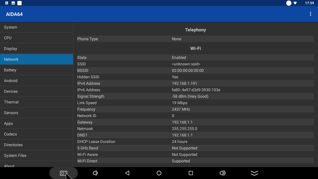Select the Network ID value 0
The width and height of the screenshot is (318, 179).
(173, 116)
